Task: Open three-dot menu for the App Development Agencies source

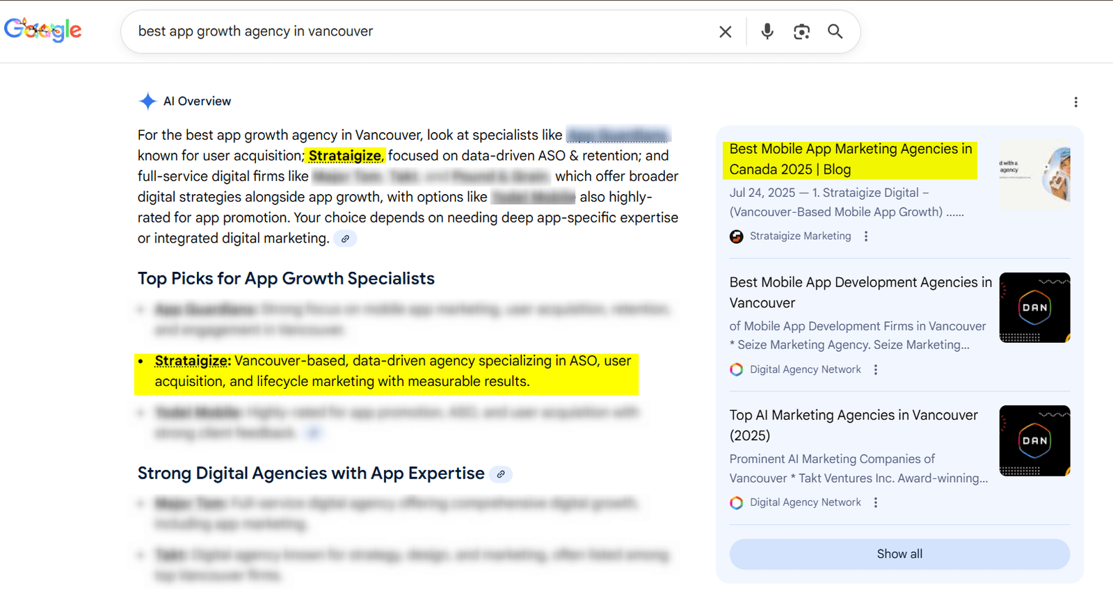Action: pos(876,369)
